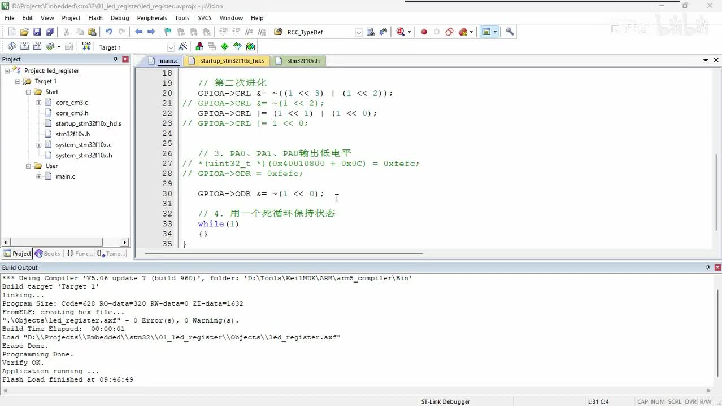Pin the Build Output panel
This screenshot has height=406, width=722.
708,267
